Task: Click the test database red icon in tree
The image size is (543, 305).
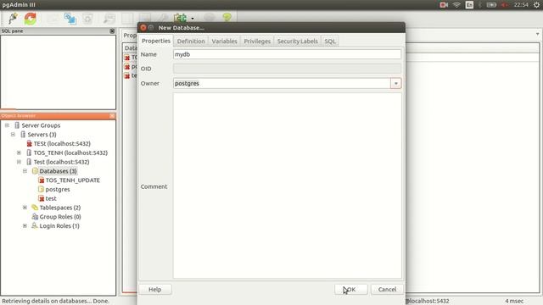Action: 42,198
